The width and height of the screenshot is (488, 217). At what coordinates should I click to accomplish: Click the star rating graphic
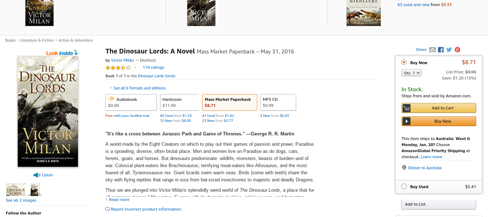118,67
